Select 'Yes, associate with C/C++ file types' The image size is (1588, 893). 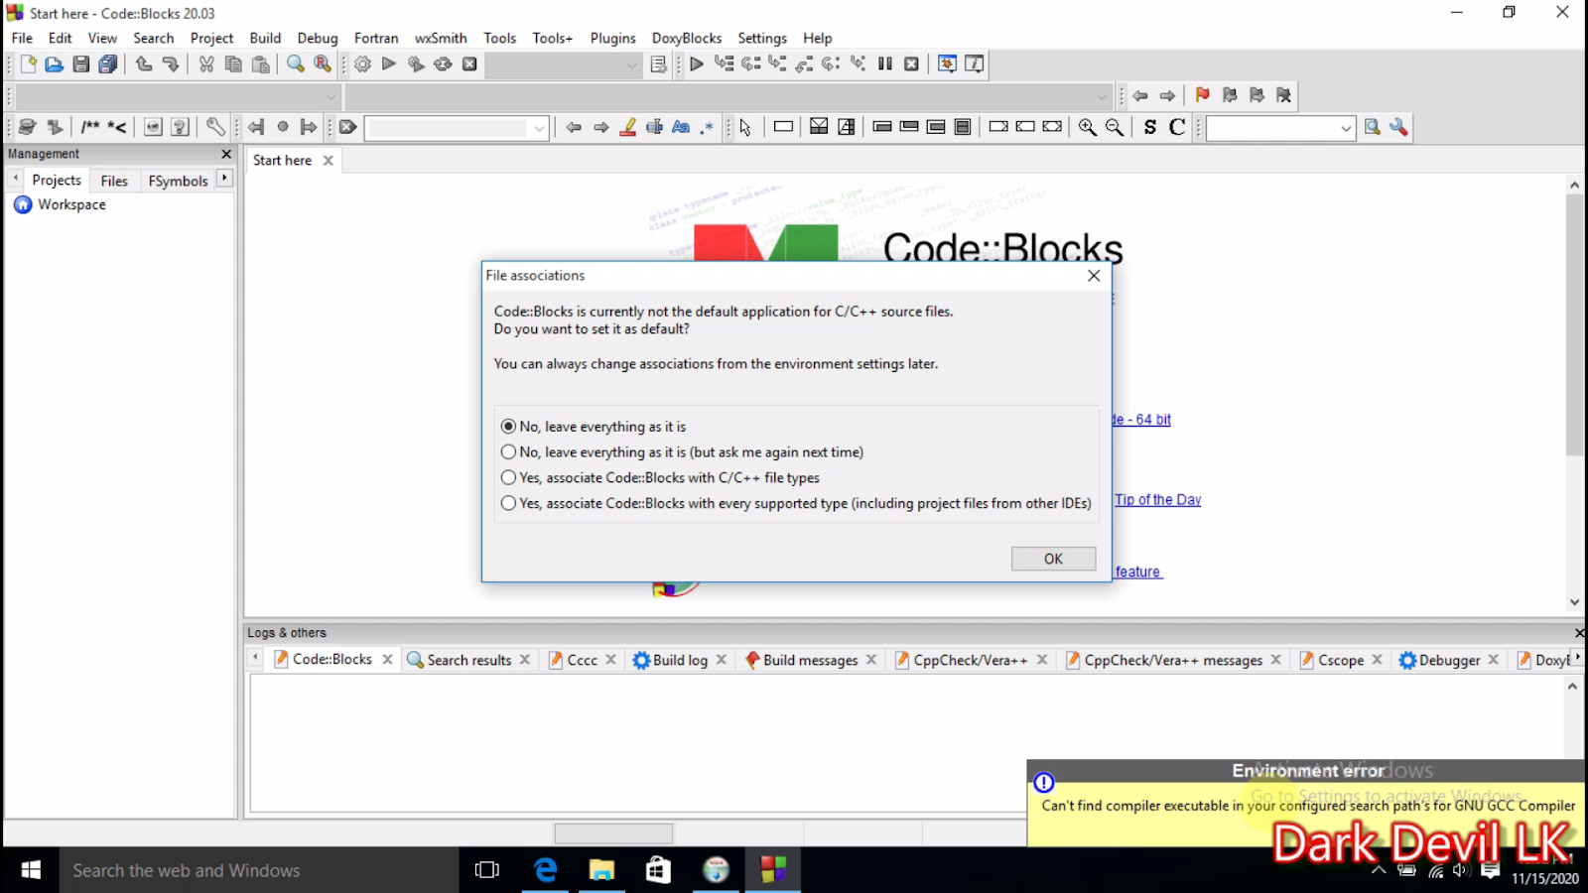660,478
